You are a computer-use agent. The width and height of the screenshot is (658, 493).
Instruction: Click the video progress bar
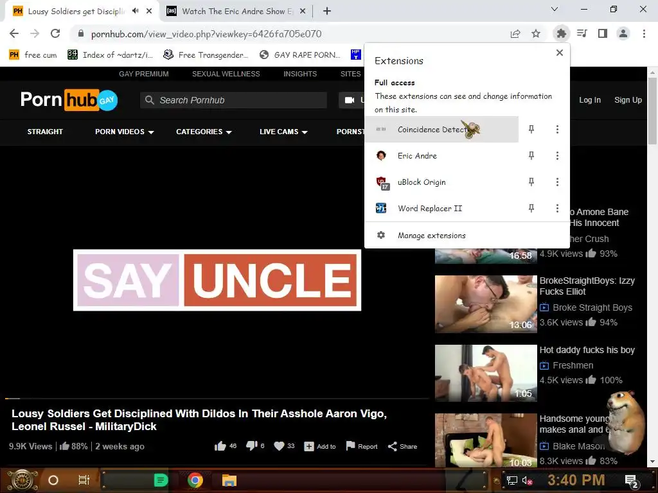(217, 398)
